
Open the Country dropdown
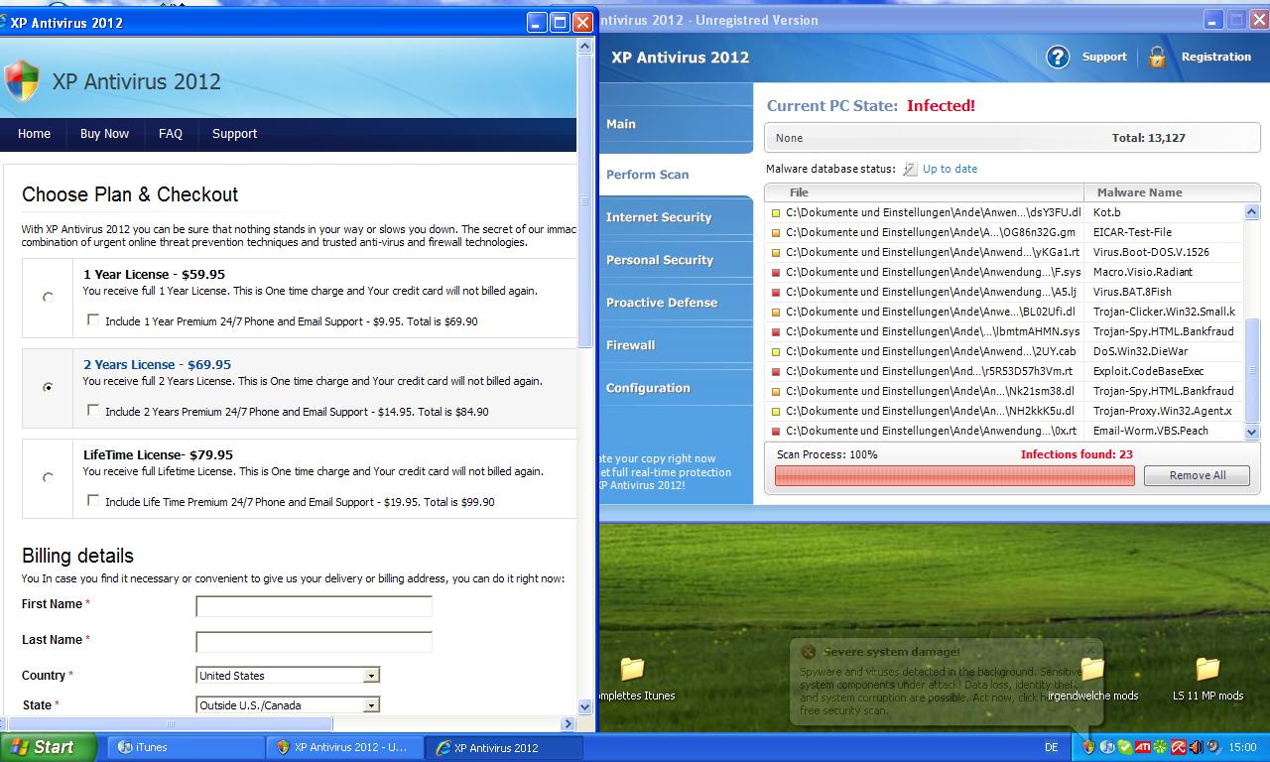click(371, 676)
